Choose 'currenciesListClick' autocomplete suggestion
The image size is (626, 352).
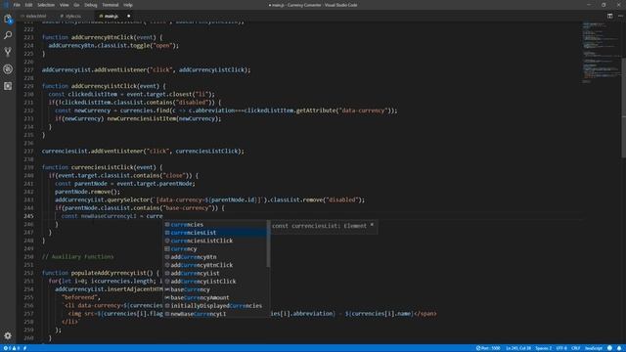coord(215,241)
